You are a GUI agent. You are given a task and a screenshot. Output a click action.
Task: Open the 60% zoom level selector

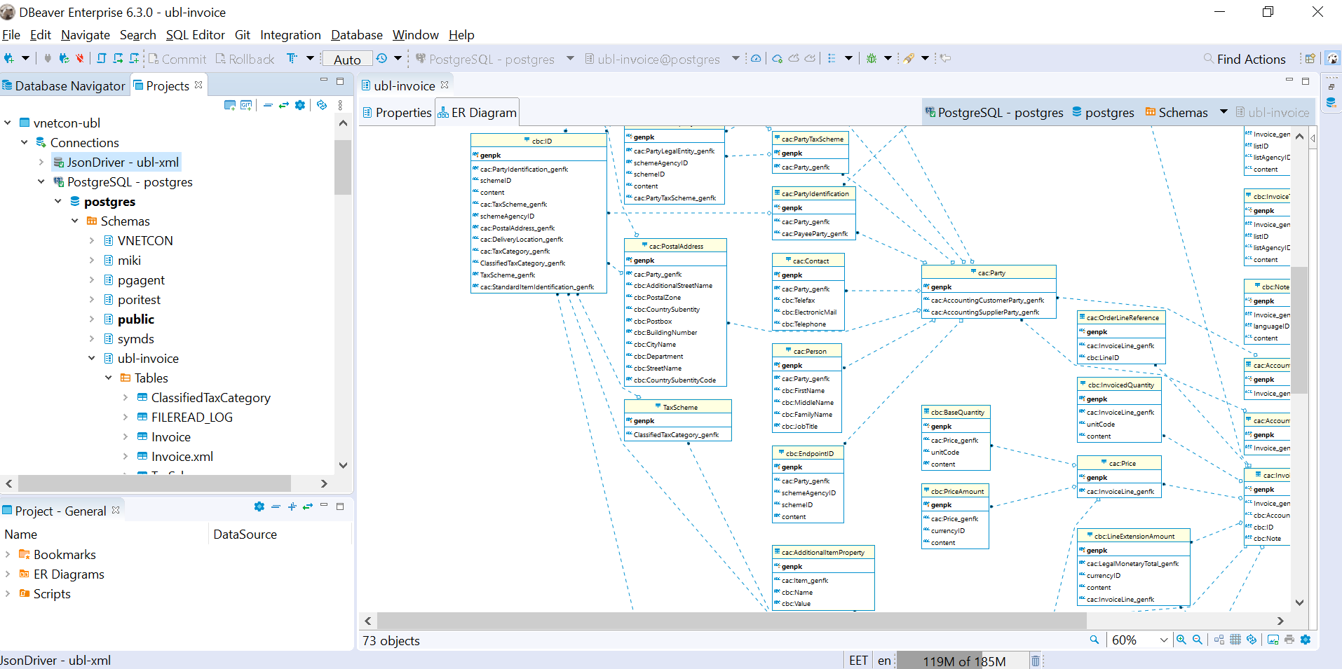(x=1164, y=640)
